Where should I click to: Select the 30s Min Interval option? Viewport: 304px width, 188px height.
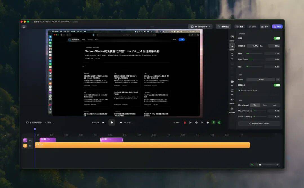[265, 105]
